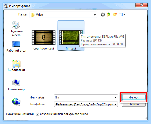Click the countdown.avi file name
The image size is (151, 124).
coord(44,48)
